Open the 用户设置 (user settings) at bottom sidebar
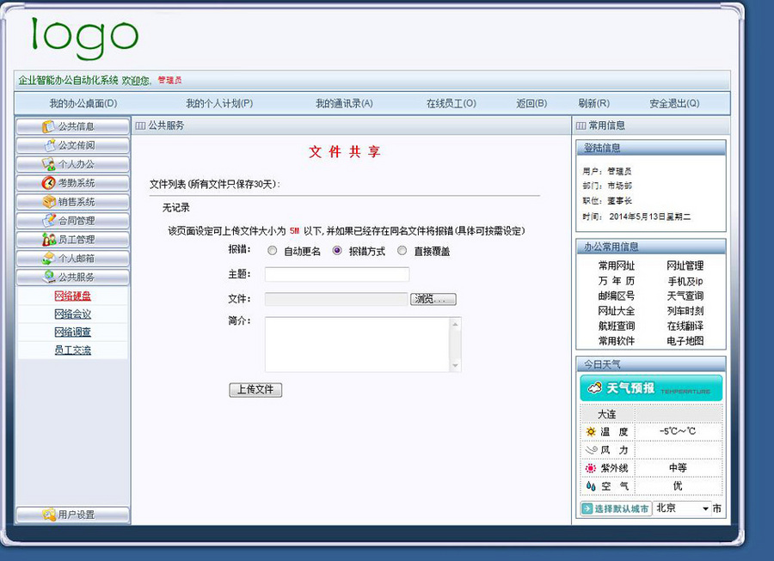 [72, 514]
